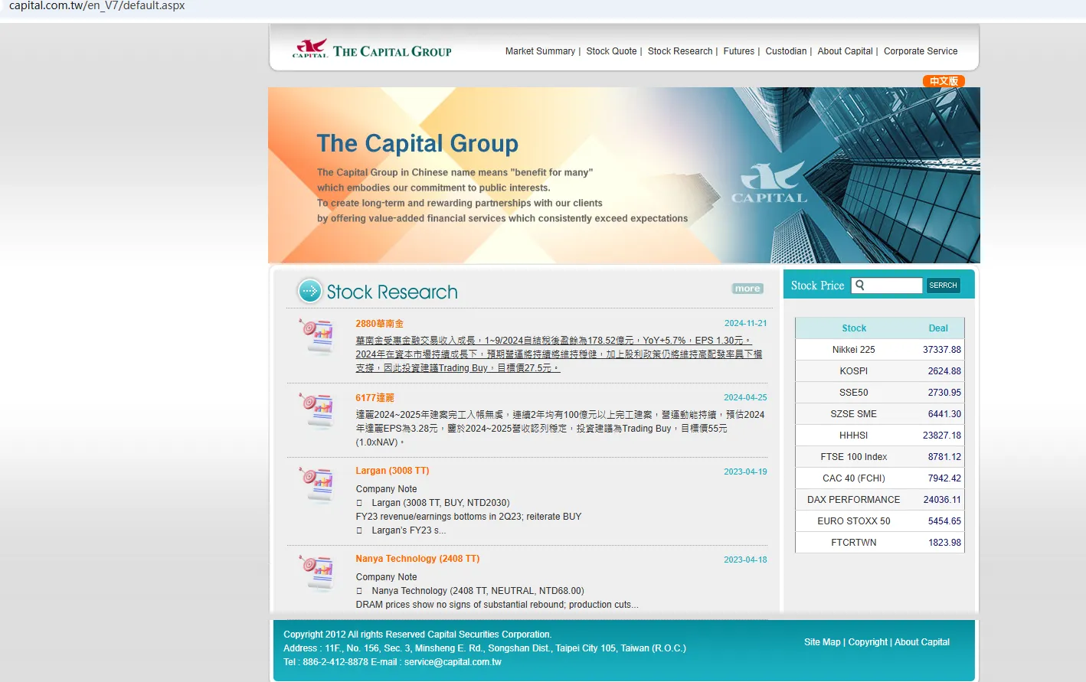The height and width of the screenshot is (682, 1086).
Task: Open the Stock Quote menu
Action: [611, 51]
